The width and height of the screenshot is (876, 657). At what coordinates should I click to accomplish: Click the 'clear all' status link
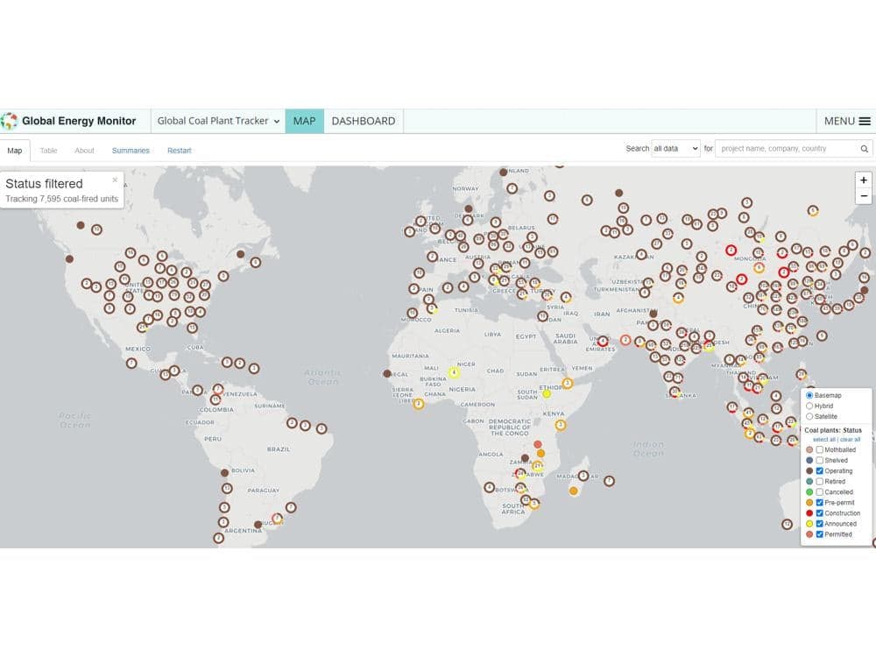pyautogui.click(x=851, y=440)
